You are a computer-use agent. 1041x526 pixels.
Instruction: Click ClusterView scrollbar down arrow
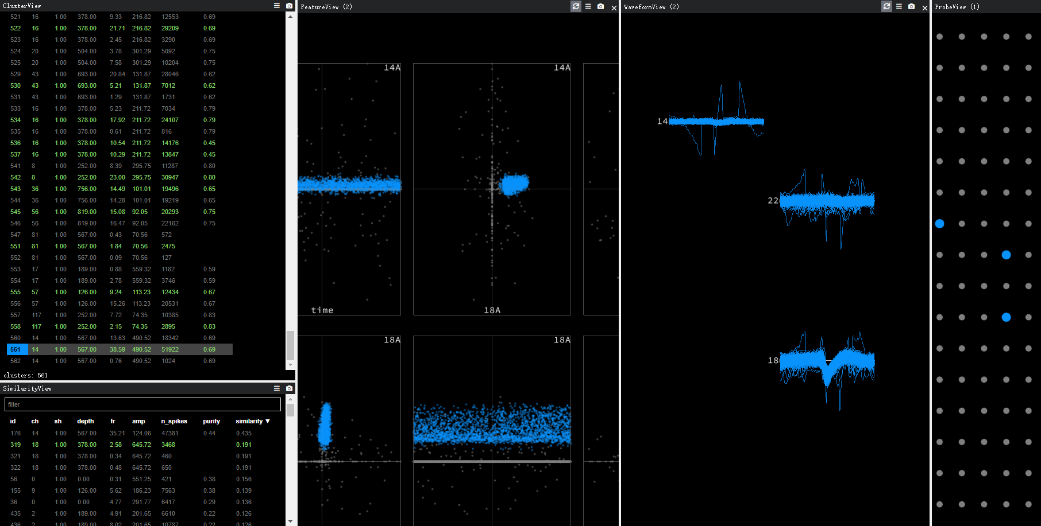pos(290,365)
